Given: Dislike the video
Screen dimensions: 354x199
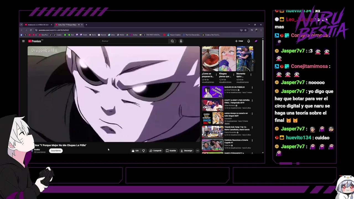Looking at the screenshot, I should coord(144,151).
